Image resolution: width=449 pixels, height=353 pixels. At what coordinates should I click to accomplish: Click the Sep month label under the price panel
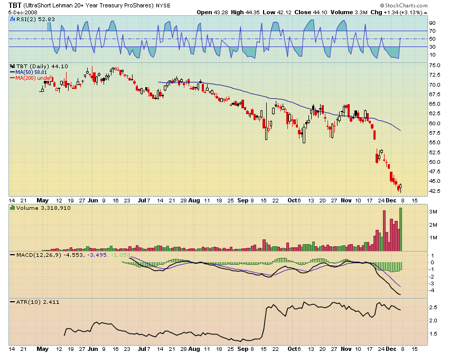[243, 201]
